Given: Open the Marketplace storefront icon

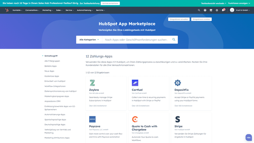Looking at the screenshot, I should pos(211,10).
